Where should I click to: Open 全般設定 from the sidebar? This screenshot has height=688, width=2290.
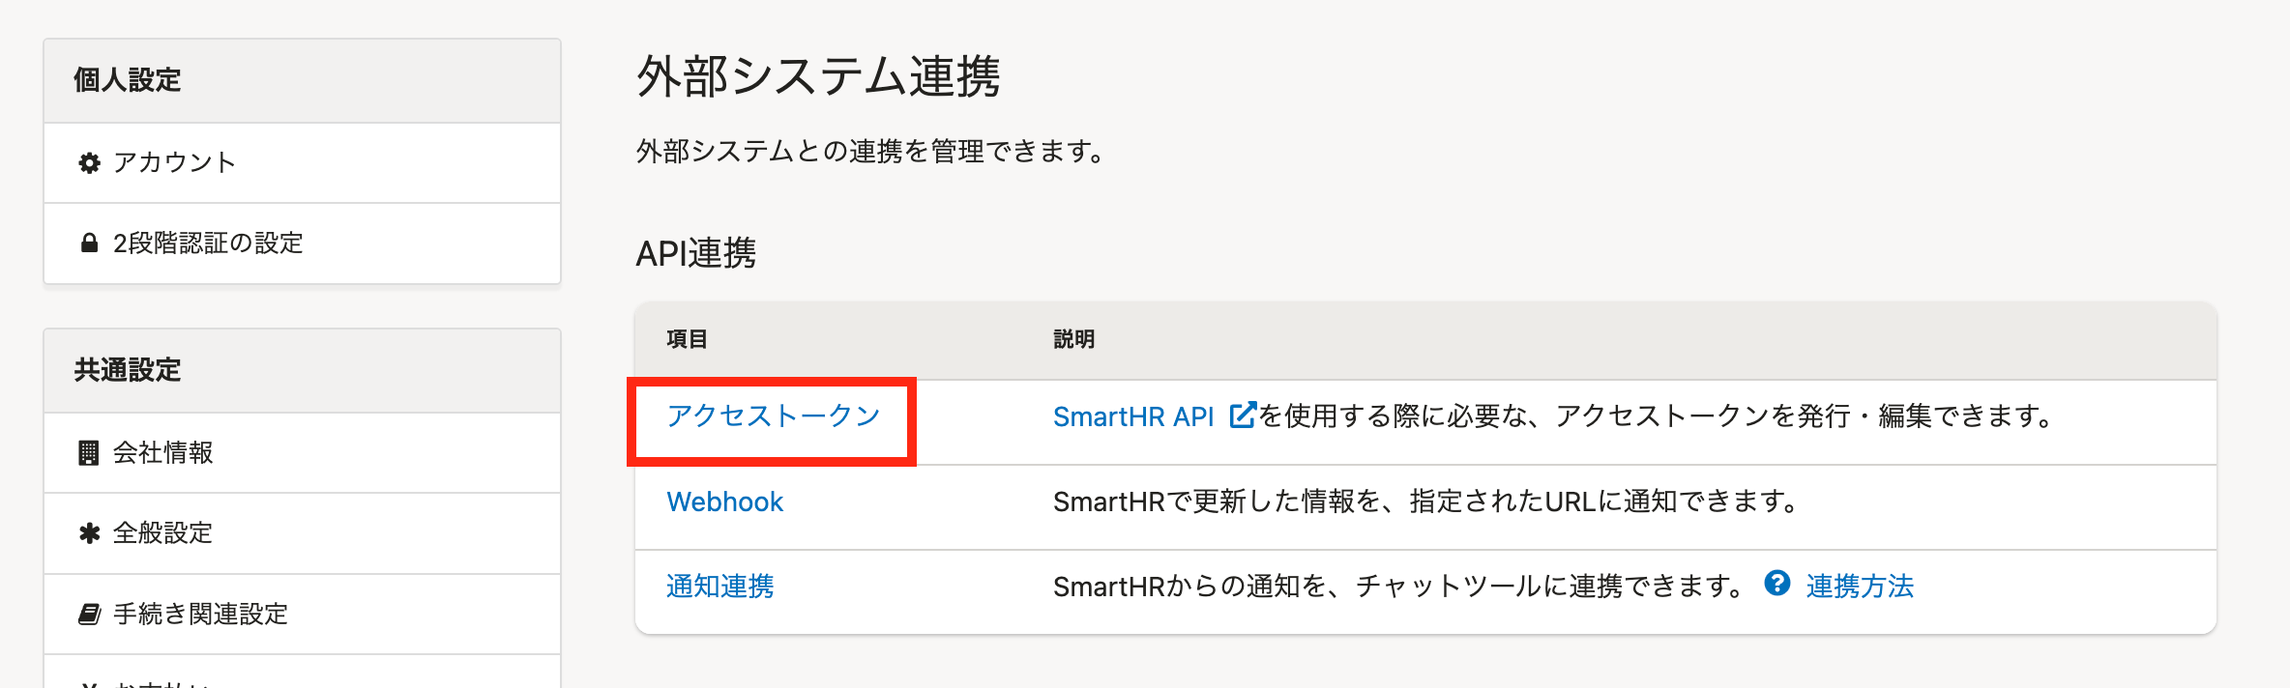[x=162, y=533]
